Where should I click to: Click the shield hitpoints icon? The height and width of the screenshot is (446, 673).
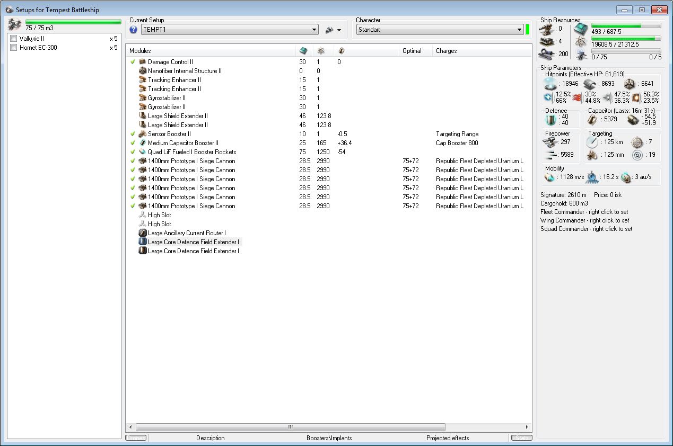[x=552, y=84]
